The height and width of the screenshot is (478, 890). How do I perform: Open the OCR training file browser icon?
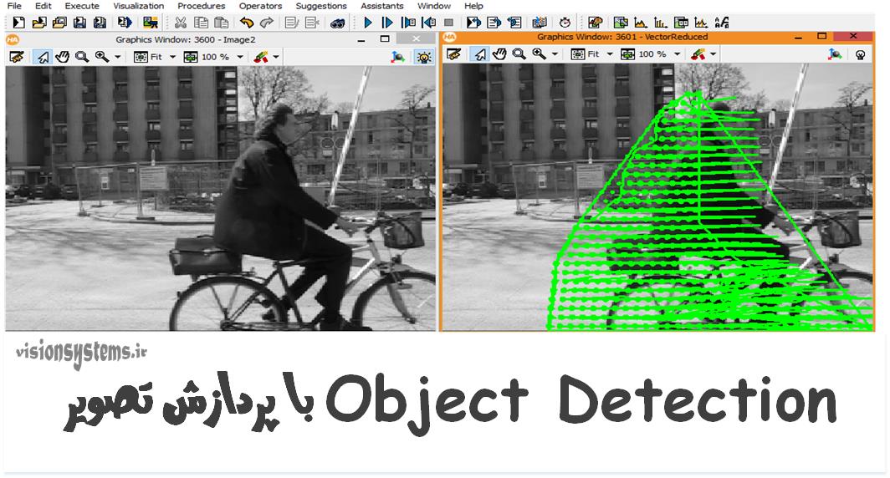click(721, 23)
